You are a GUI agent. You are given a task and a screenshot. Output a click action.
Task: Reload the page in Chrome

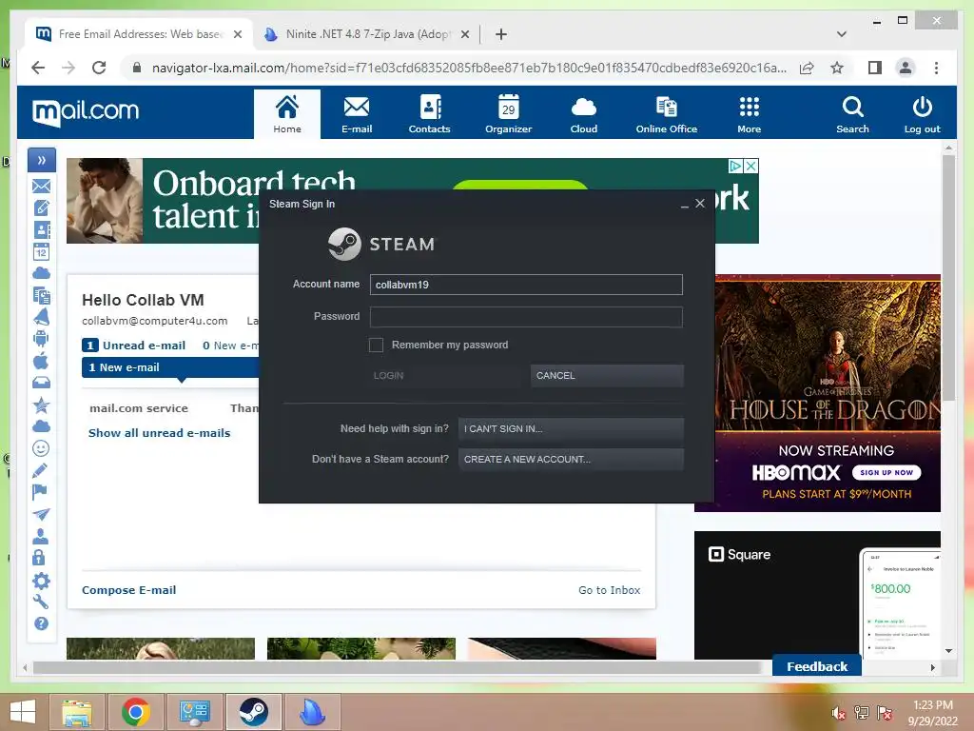99,68
